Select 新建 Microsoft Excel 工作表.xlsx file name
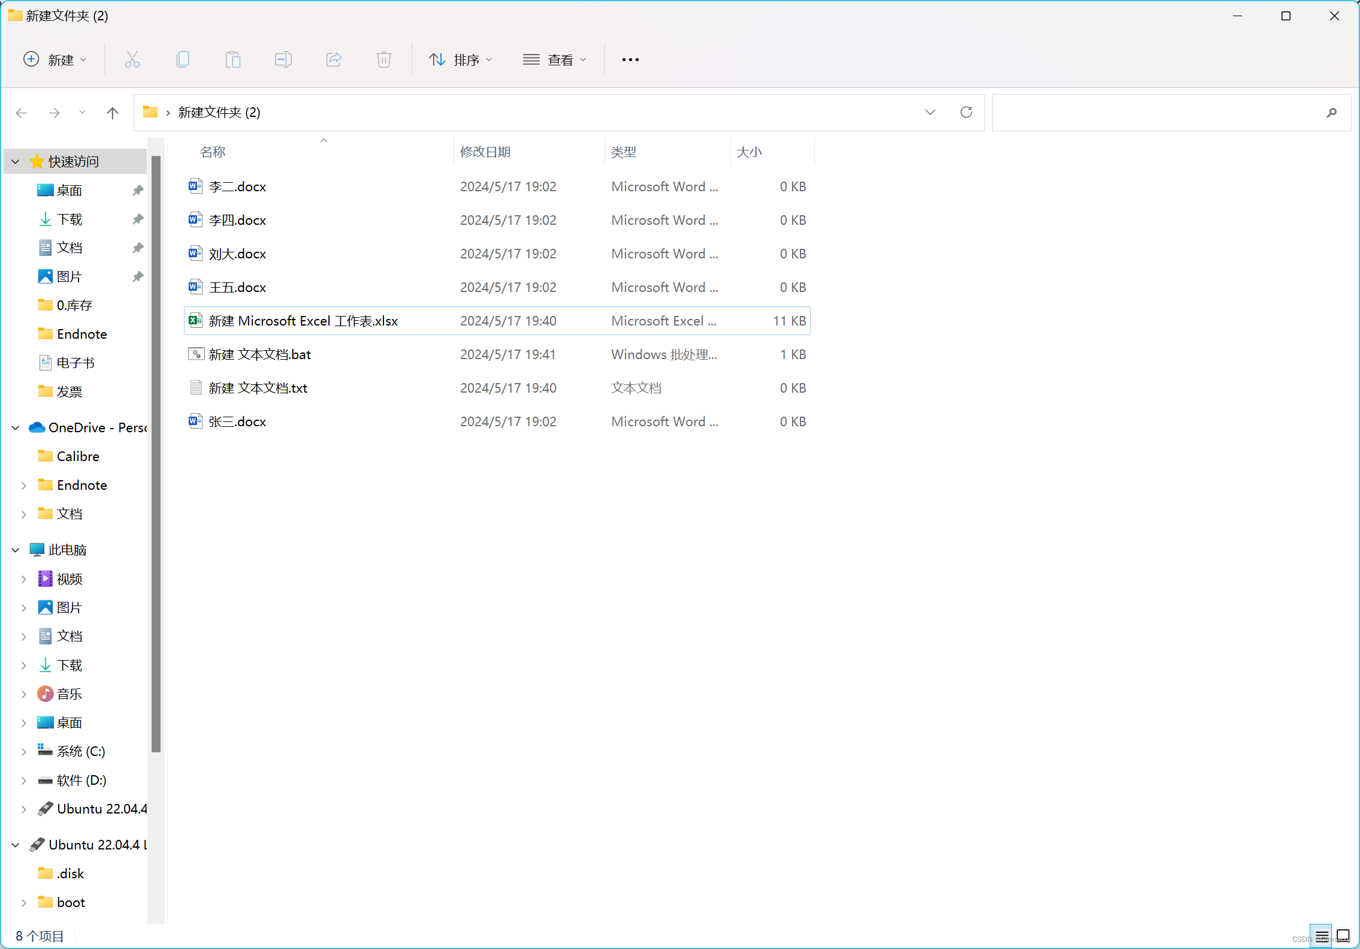 (303, 321)
